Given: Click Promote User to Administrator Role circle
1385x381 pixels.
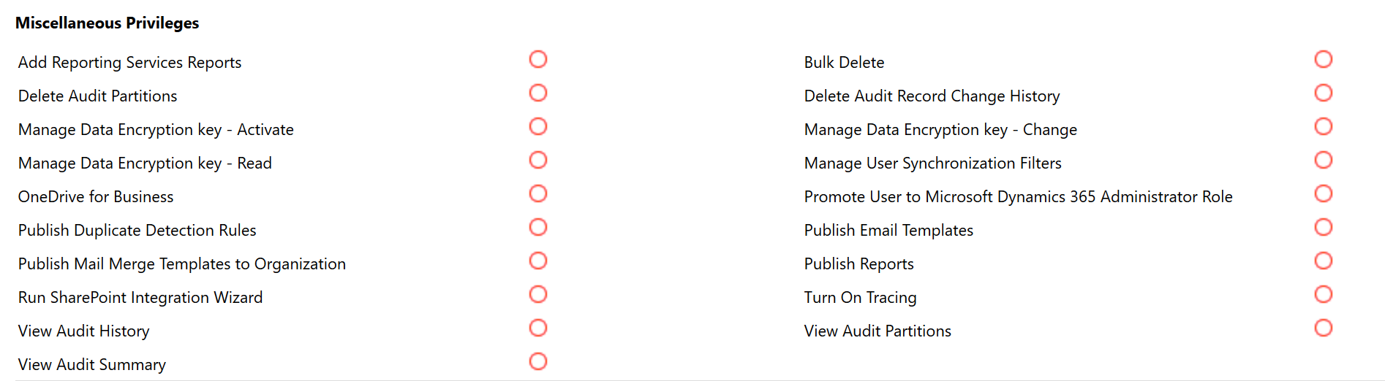Looking at the screenshot, I should click(x=1324, y=193).
